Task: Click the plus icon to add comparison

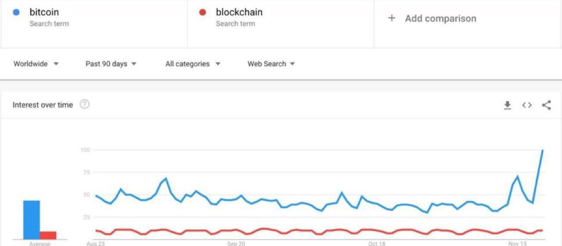Action: tap(392, 18)
